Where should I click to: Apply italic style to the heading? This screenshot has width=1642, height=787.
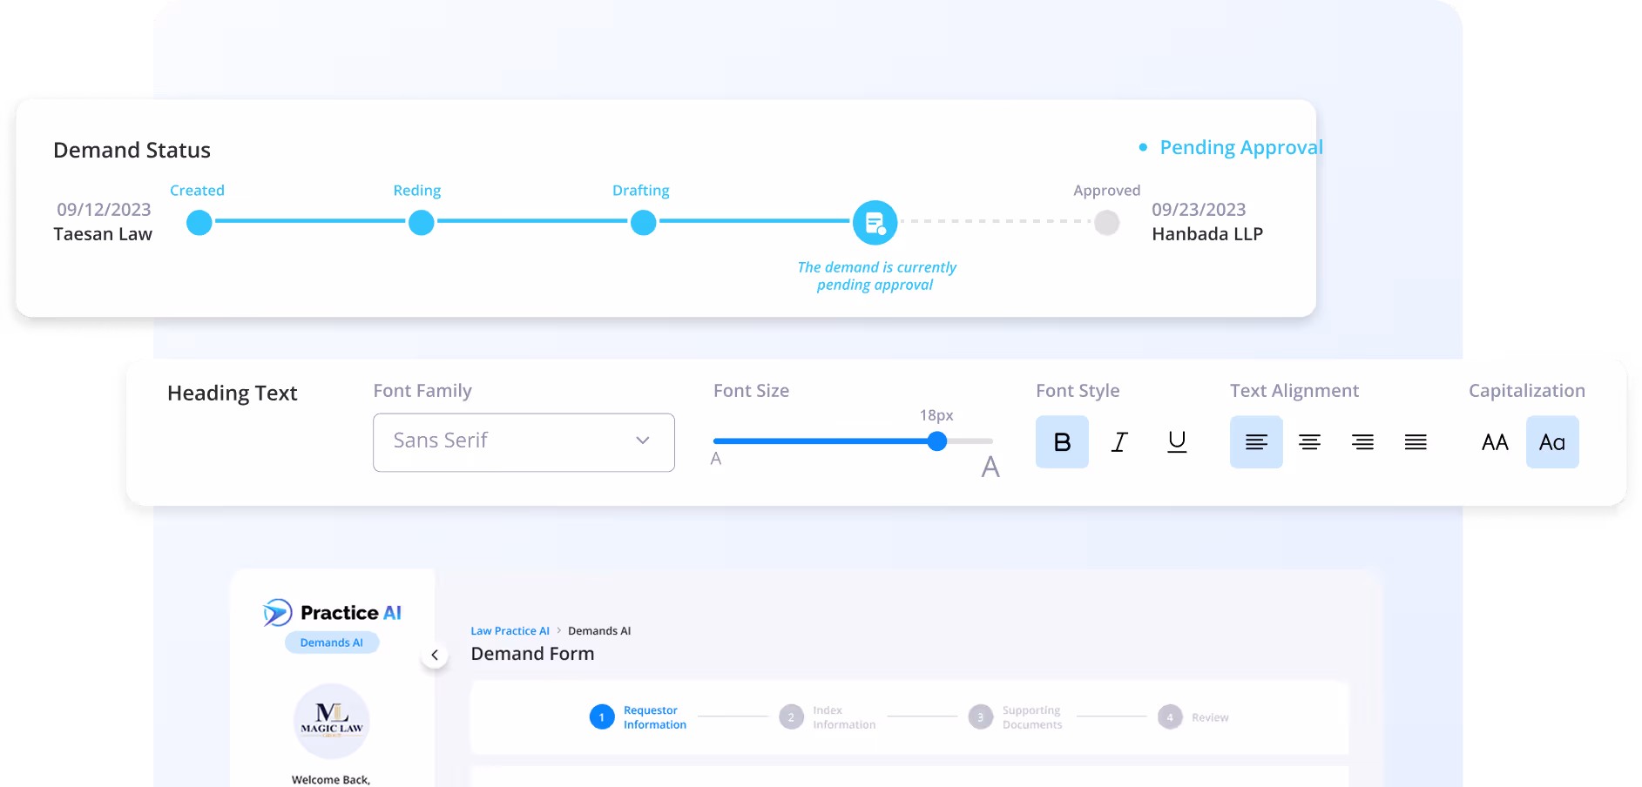click(1119, 441)
